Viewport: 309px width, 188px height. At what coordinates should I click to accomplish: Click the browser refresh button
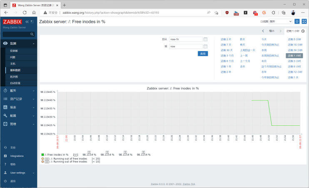25,12
